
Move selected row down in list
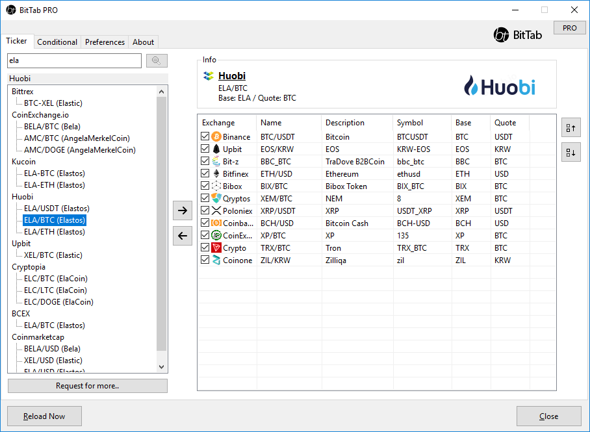(x=571, y=153)
